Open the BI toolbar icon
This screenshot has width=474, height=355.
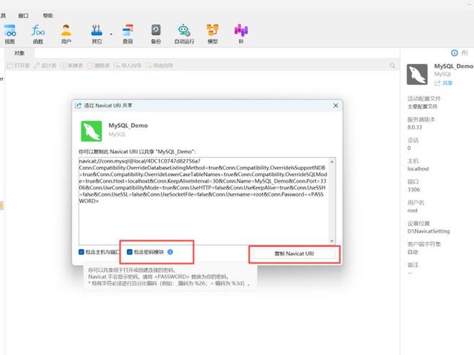coord(241,34)
